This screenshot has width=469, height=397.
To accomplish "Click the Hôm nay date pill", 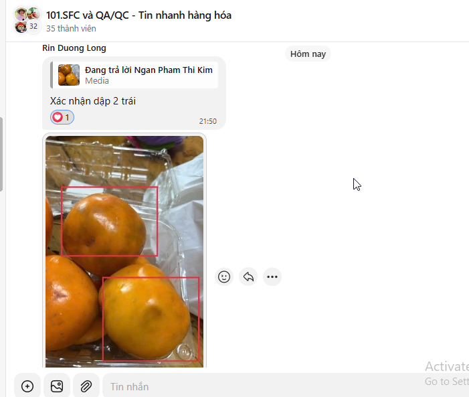I will click(x=308, y=54).
